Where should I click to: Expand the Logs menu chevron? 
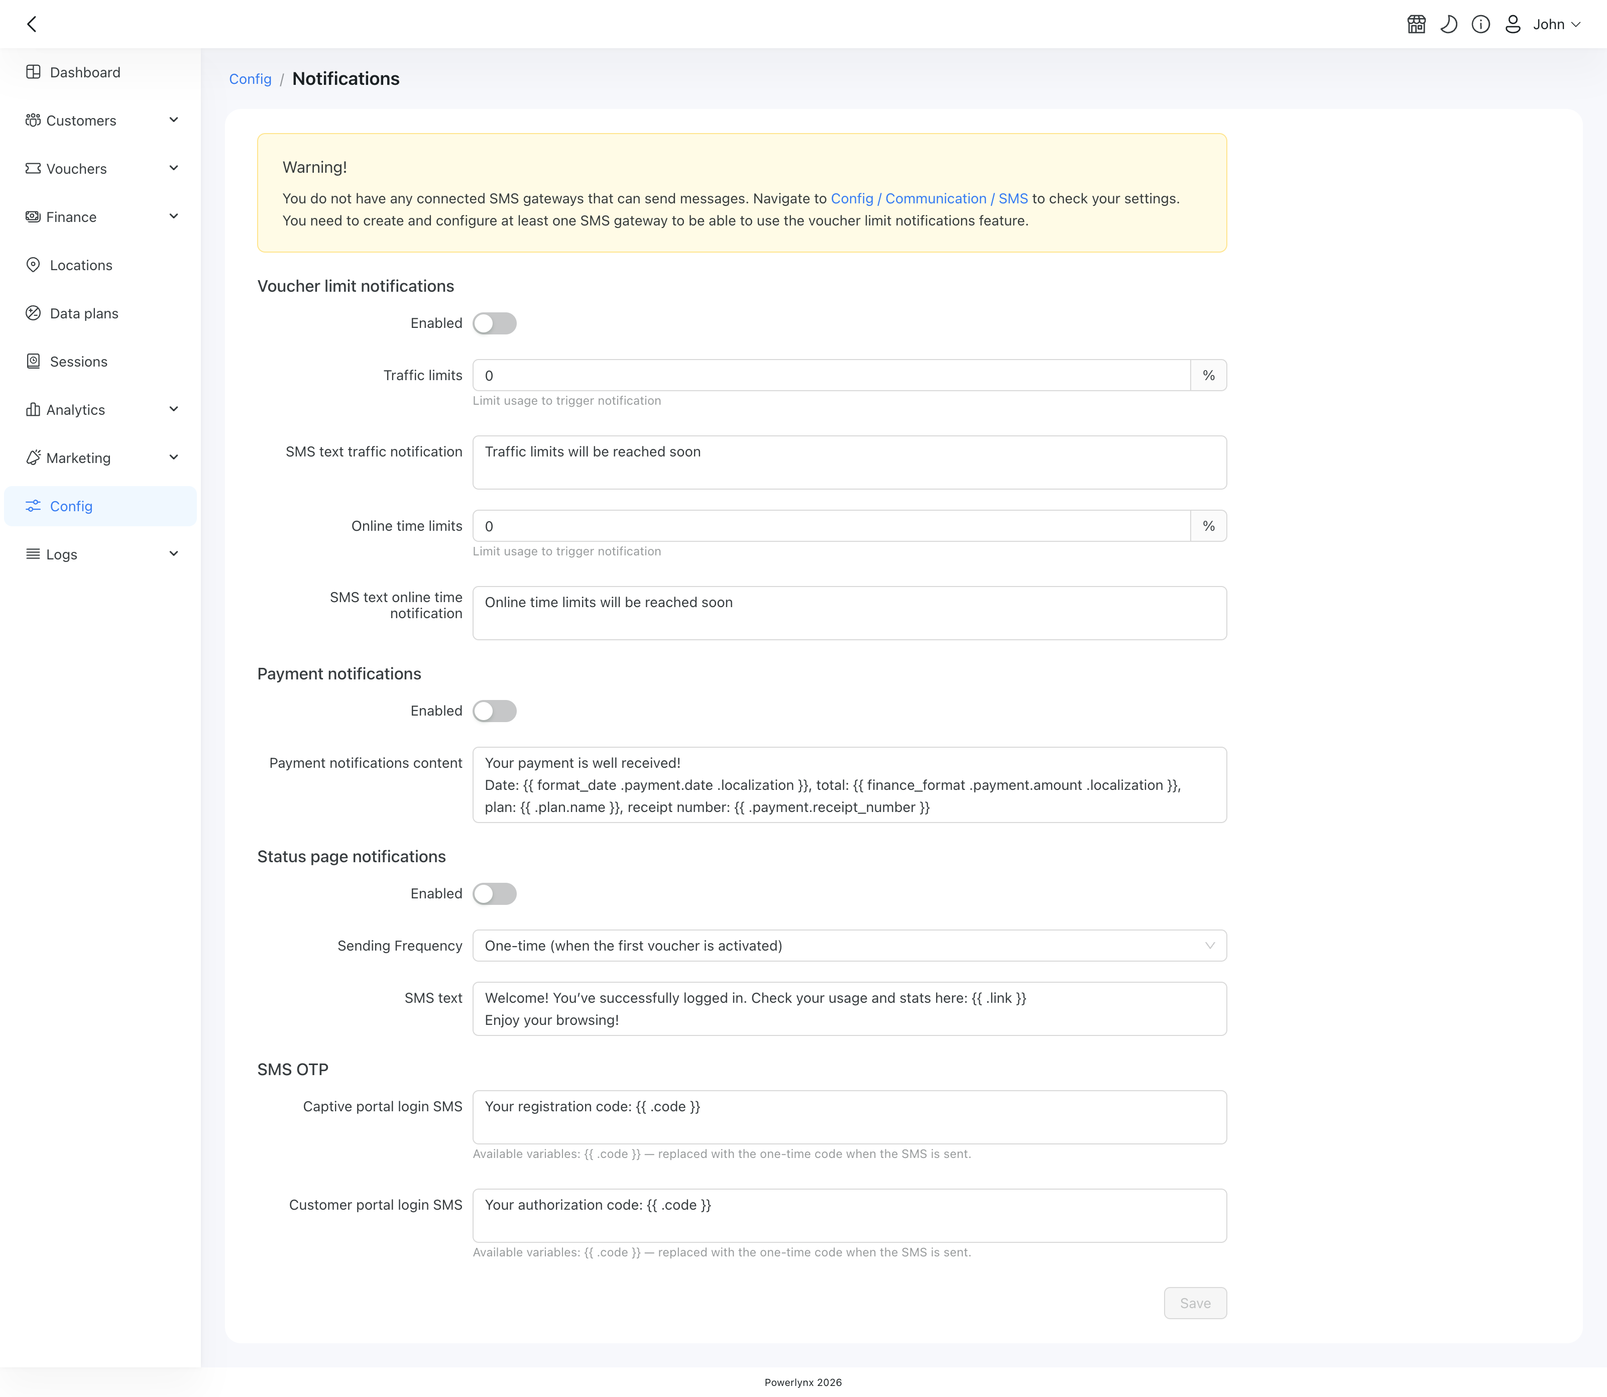pyautogui.click(x=174, y=554)
